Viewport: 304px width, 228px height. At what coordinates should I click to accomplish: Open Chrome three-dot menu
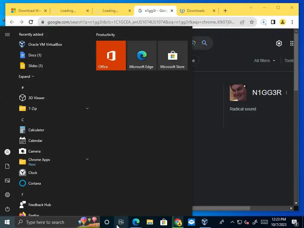(x=292, y=22)
